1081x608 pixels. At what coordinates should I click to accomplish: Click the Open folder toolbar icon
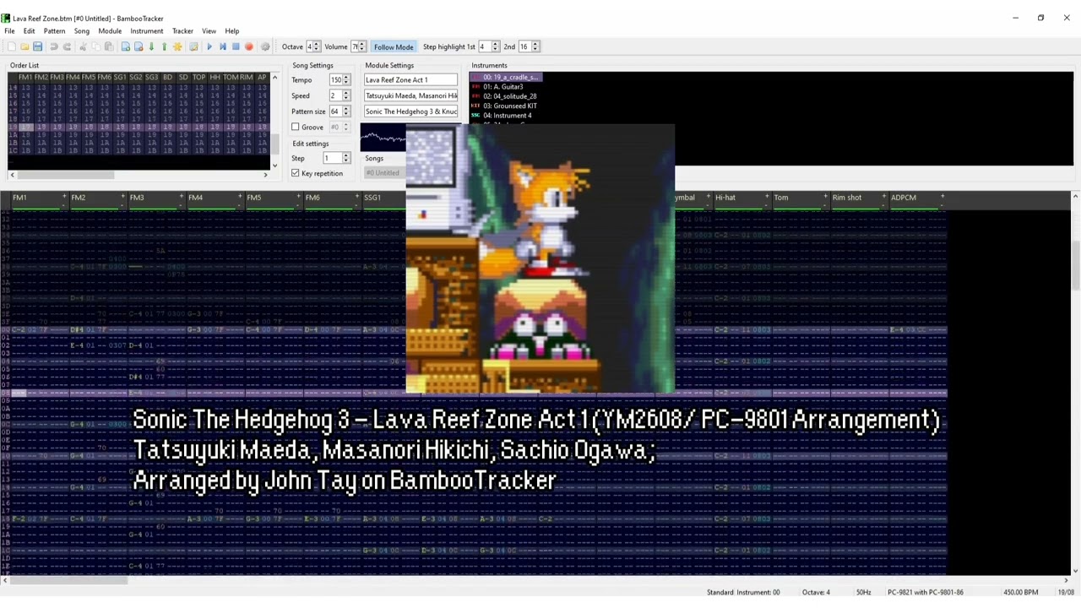tap(24, 47)
